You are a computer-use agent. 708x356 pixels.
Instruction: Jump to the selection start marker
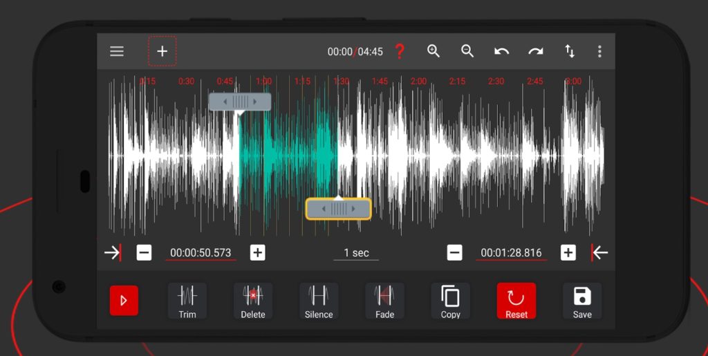click(113, 253)
